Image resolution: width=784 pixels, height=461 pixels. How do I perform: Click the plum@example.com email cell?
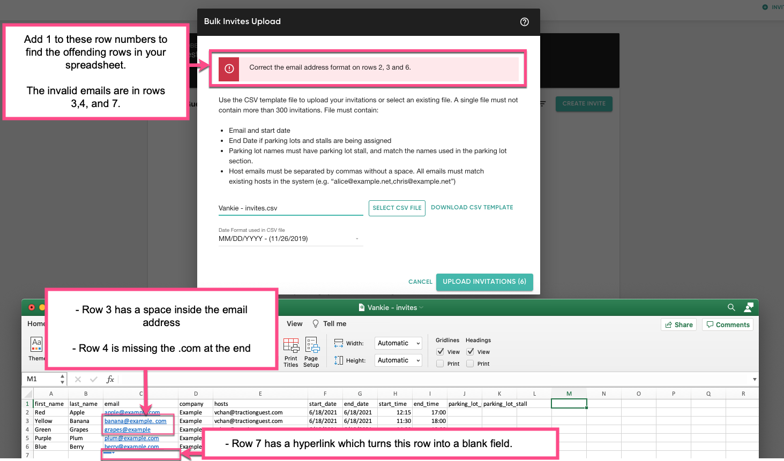pos(140,438)
